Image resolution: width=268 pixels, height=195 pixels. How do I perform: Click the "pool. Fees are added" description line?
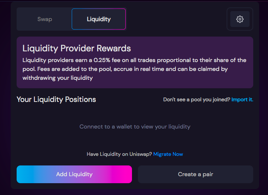click(125, 69)
